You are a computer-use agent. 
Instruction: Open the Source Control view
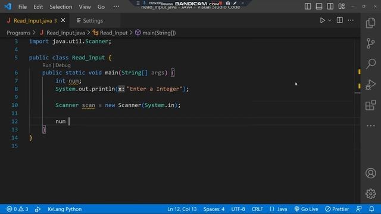point(370,43)
